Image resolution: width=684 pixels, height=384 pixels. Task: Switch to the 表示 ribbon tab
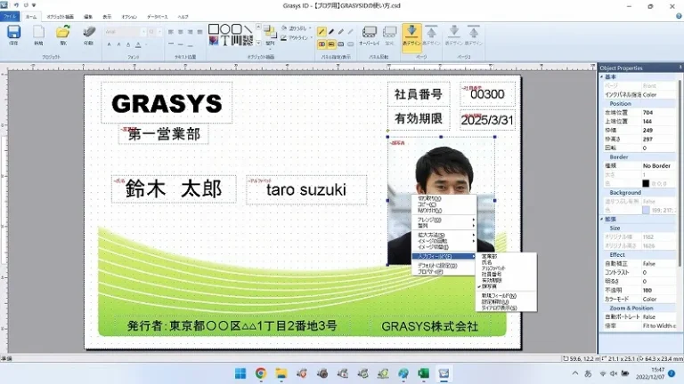pyautogui.click(x=107, y=17)
